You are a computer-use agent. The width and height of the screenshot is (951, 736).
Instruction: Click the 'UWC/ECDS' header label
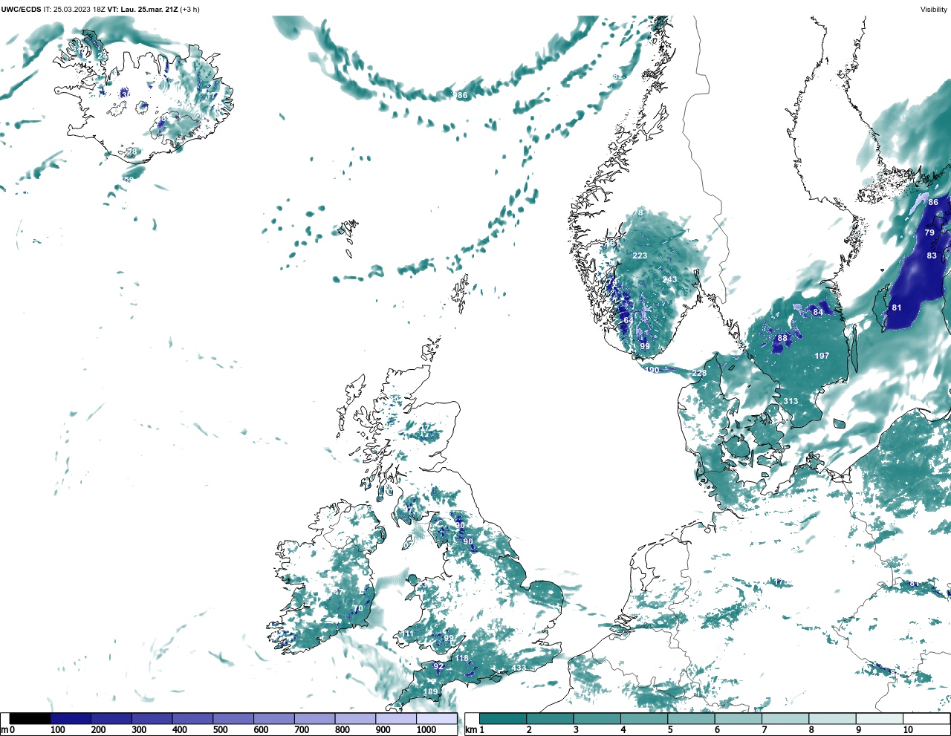(21, 9)
